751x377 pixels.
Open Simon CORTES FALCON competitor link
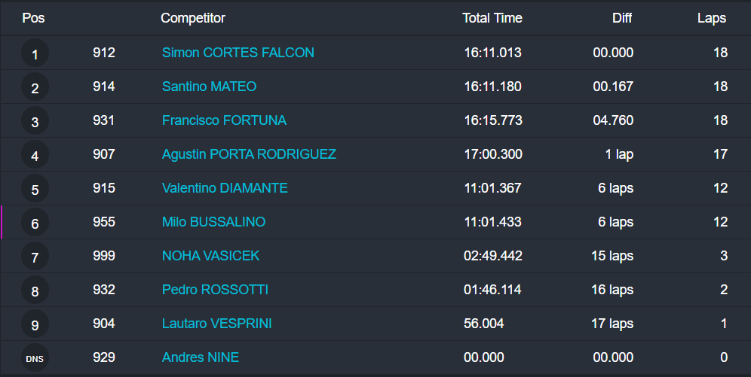(x=238, y=53)
